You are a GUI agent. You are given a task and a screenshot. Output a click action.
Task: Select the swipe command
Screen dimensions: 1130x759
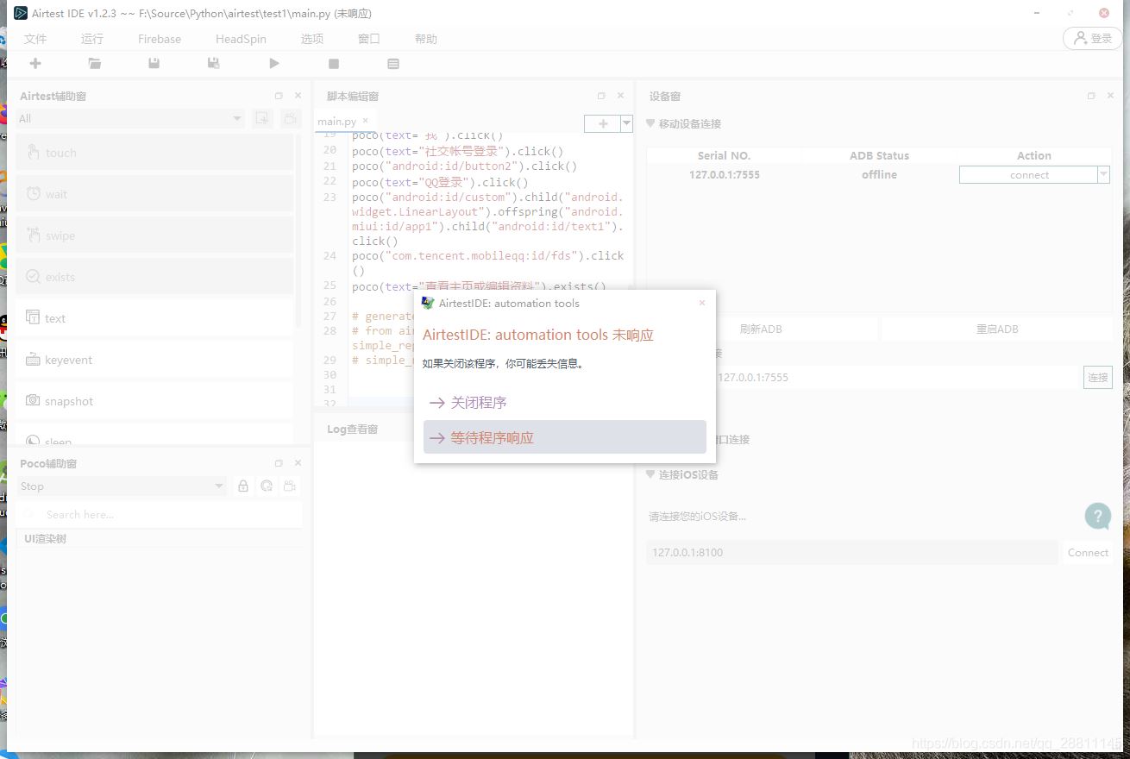click(154, 235)
